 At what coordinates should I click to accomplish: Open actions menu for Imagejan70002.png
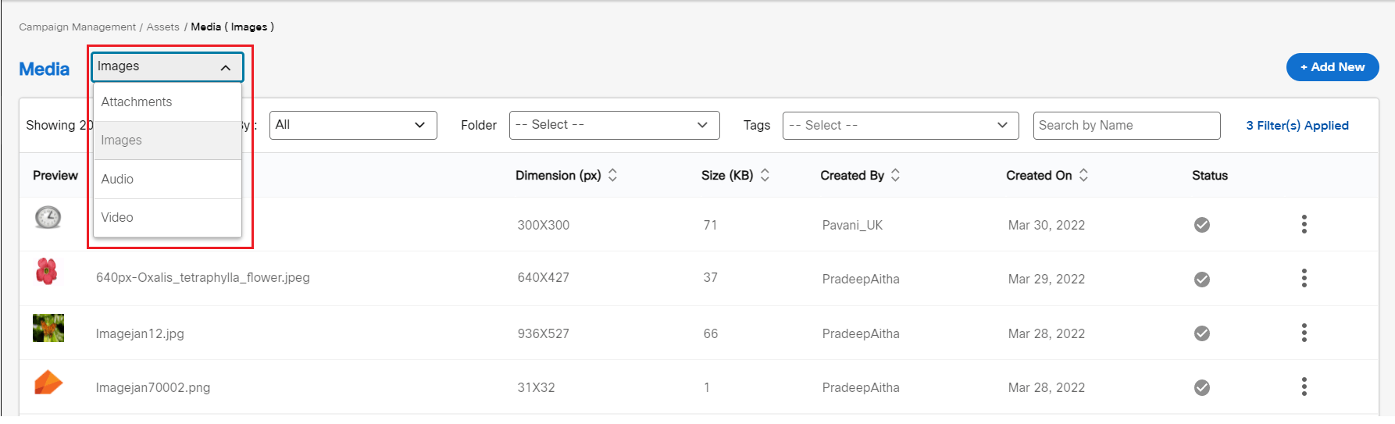click(x=1304, y=387)
